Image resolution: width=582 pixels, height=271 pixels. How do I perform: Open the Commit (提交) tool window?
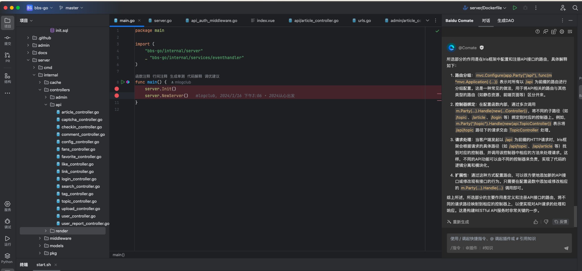pyautogui.click(x=7, y=40)
